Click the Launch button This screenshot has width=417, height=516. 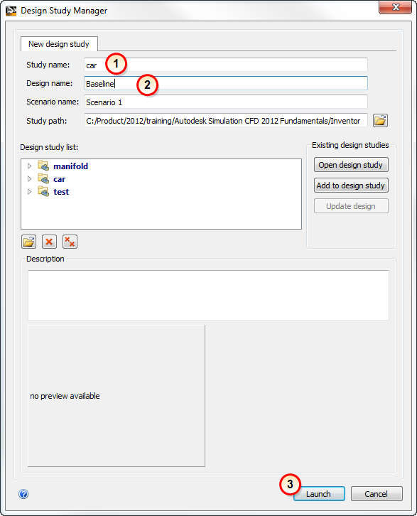[319, 494]
